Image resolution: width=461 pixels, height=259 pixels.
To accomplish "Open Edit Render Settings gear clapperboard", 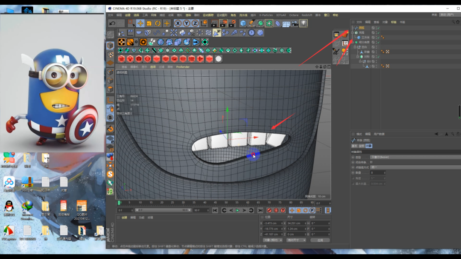I will click(232, 23).
